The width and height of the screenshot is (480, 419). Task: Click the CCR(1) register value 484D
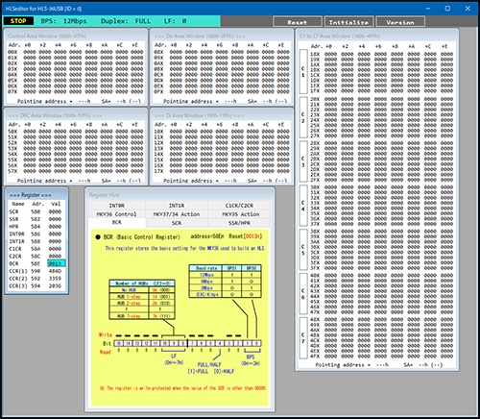point(55,271)
